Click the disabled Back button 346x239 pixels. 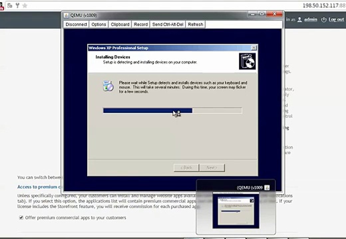(186, 168)
